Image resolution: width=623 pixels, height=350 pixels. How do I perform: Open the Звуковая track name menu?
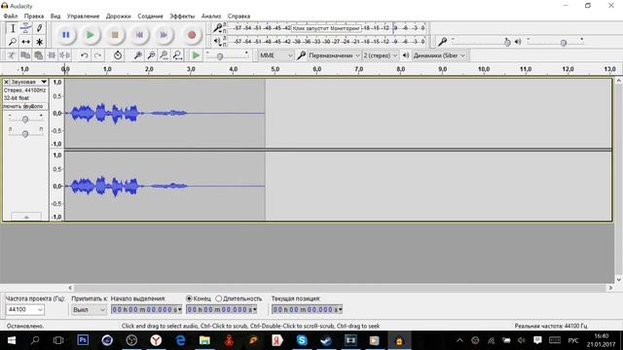point(29,82)
